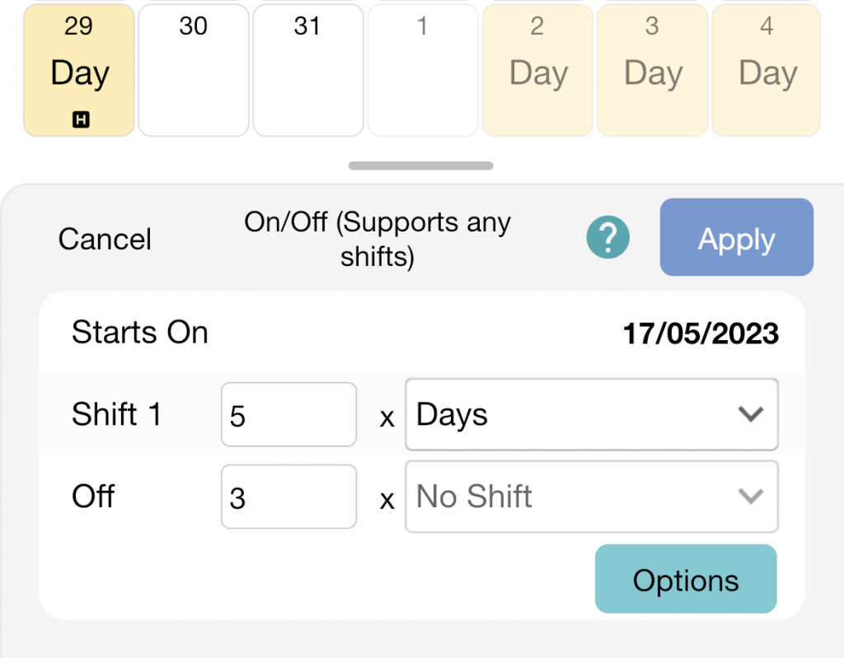Select the empty day 1 cell
The height and width of the screenshot is (658, 844).
[x=422, y=70]
